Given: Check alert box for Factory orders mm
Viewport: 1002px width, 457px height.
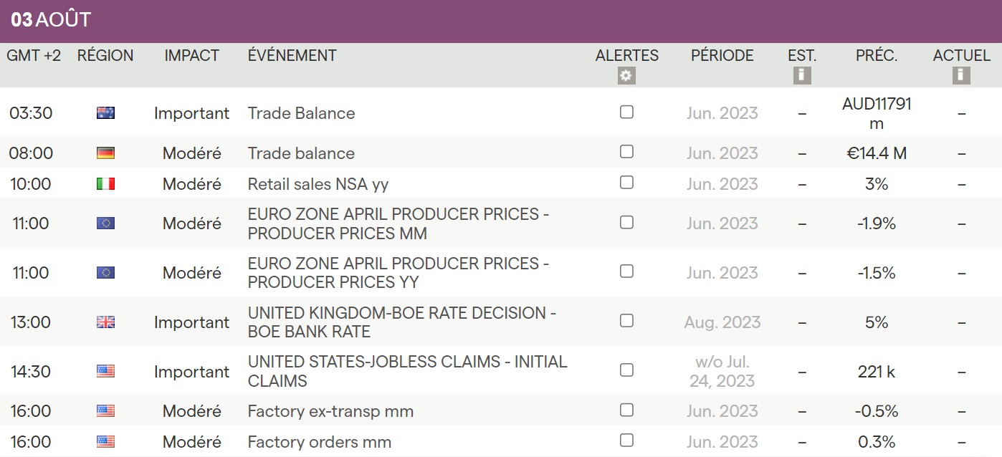Looking at the screenshot, I should click(626, 441).
